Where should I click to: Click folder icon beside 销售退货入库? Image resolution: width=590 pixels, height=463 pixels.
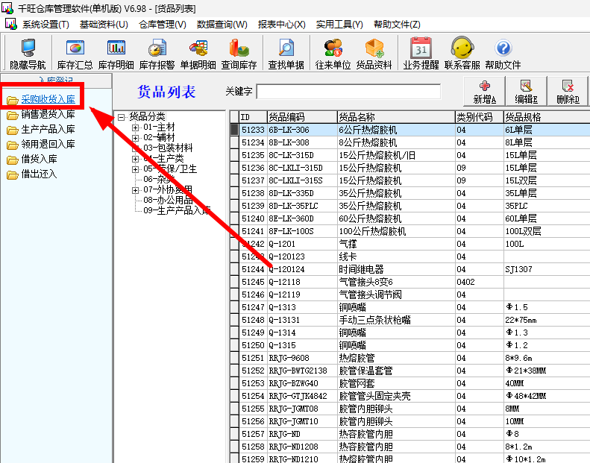12,115
